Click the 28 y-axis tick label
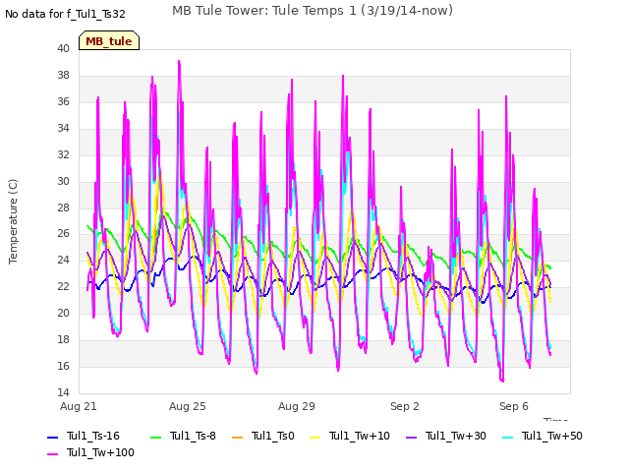This screenshot has height=472, width=629. [63, 207]
